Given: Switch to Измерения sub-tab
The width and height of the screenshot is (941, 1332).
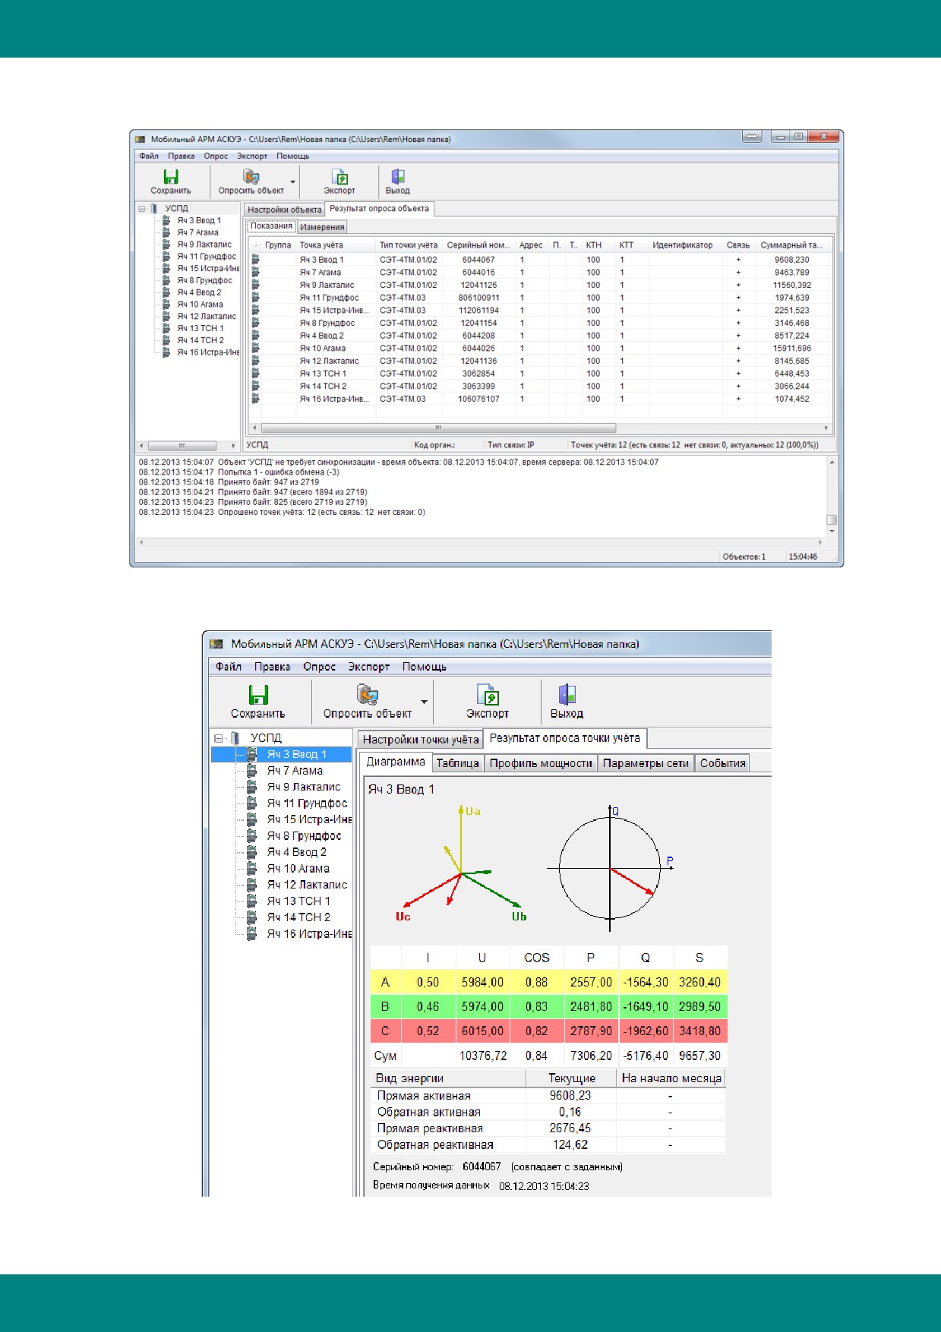Looking at the screenshot, I should 322,227.
